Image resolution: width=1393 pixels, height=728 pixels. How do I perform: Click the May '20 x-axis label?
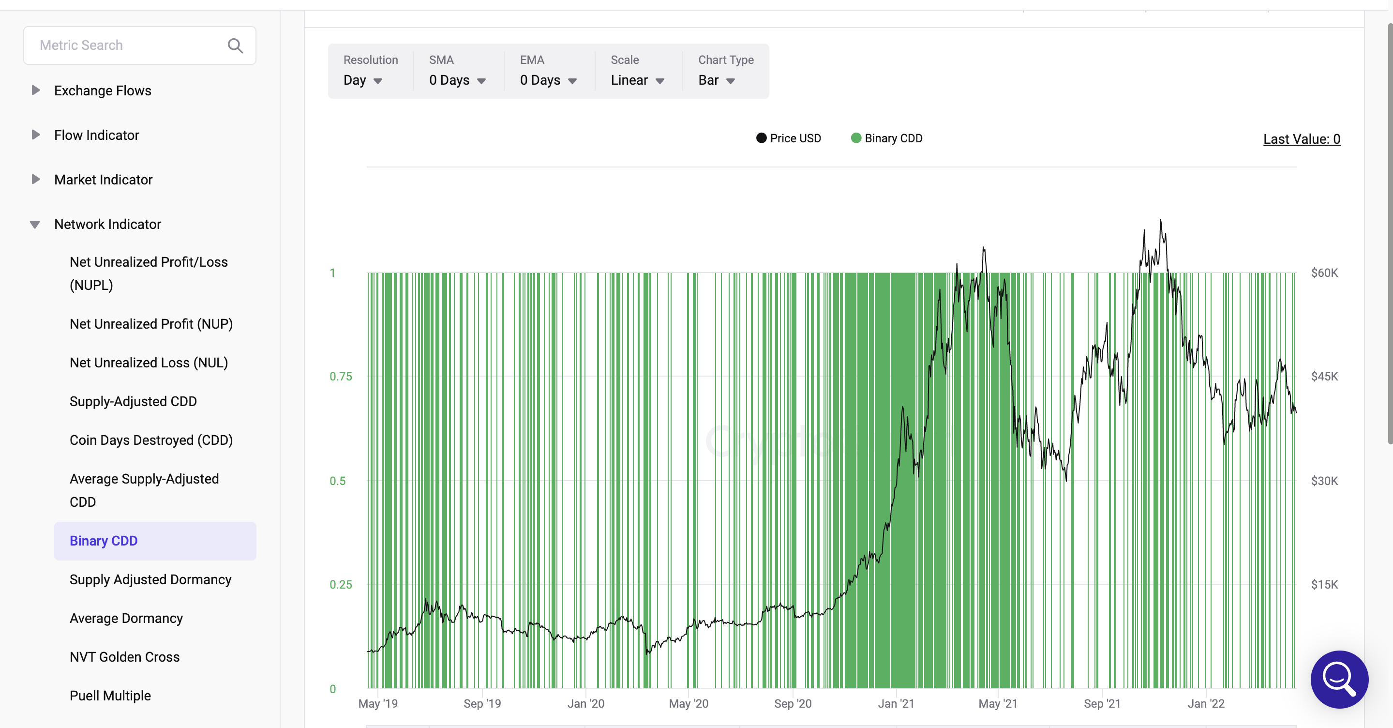688,703
